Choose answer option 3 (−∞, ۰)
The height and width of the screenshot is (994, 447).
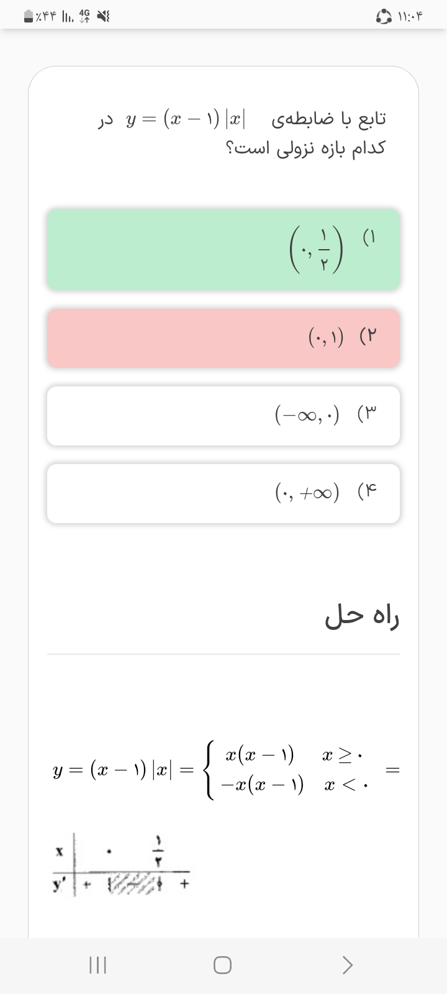(x=223, y=416)
